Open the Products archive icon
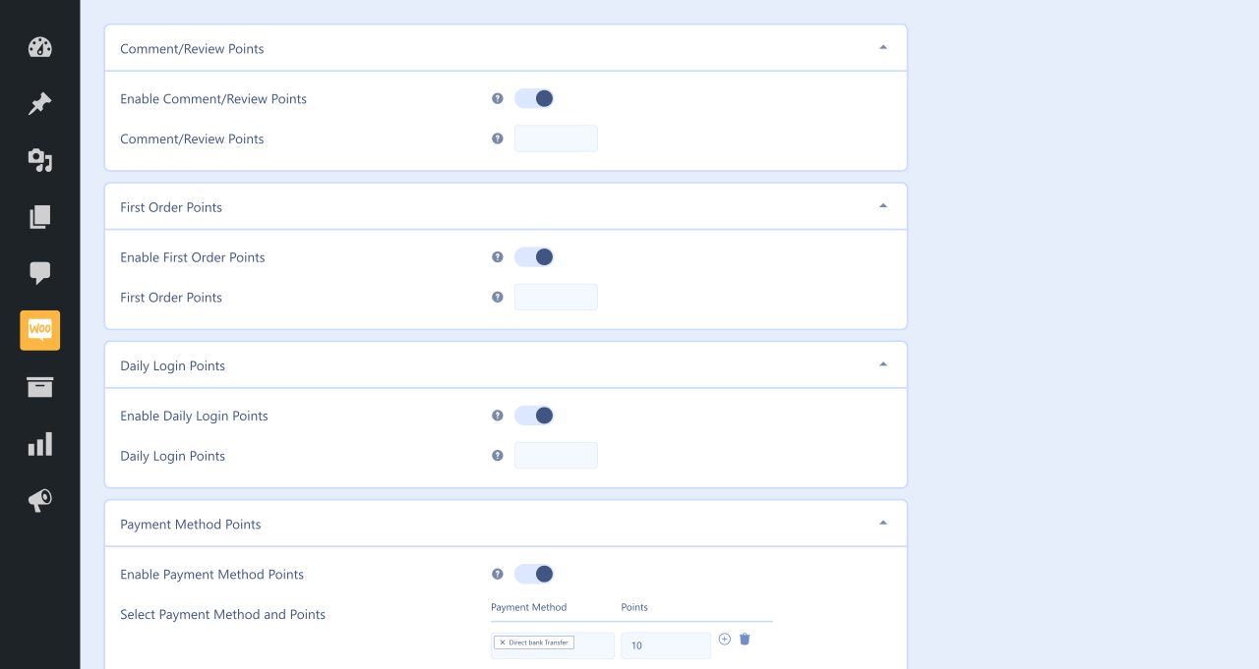The image size is (1259, 669). point(39,387)
